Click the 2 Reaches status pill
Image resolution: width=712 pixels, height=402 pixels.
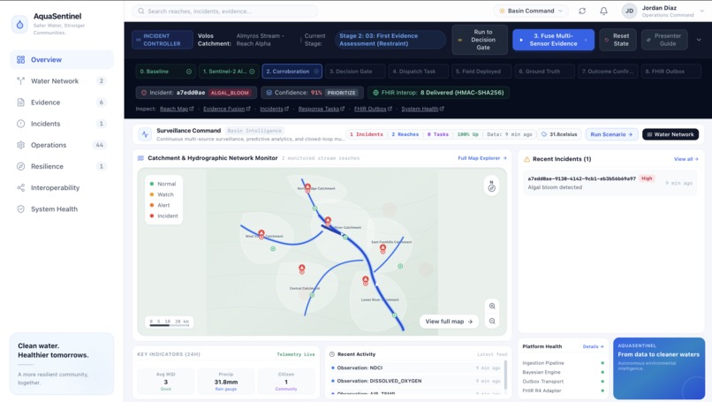pos(405,134)
